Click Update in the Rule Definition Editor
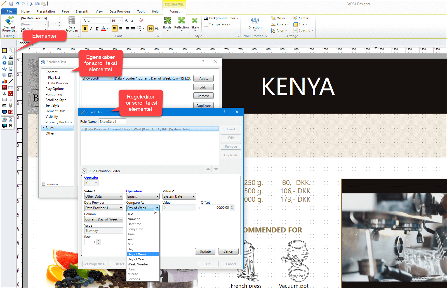Image resolution: width=447 pixels, height=288 pixels. [x=205, y=251]
